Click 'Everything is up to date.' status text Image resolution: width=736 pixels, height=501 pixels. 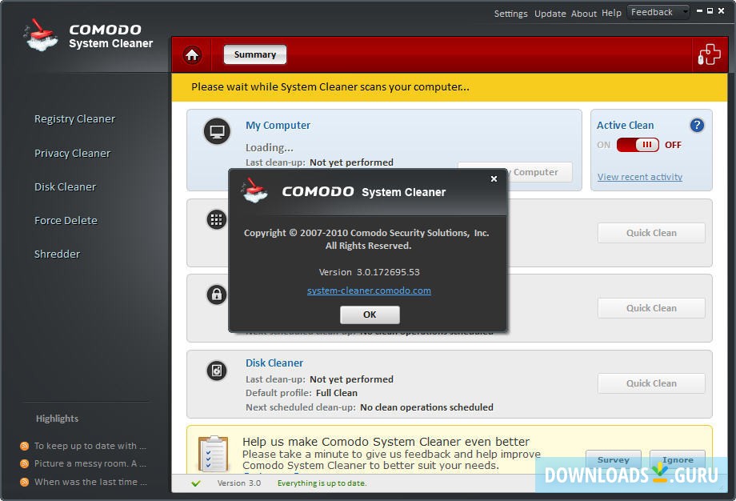point(322,483)
